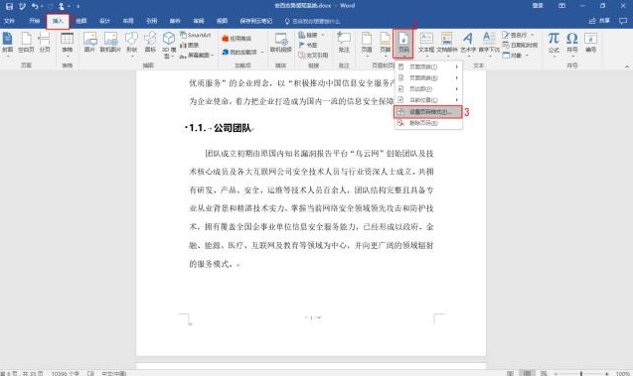Insert a SmartArt graphic
The width and height of the screenshot is (633, 376).
196,35
